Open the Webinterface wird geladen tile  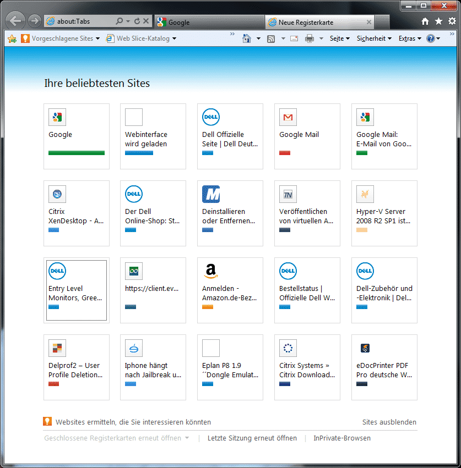(153, 136)
